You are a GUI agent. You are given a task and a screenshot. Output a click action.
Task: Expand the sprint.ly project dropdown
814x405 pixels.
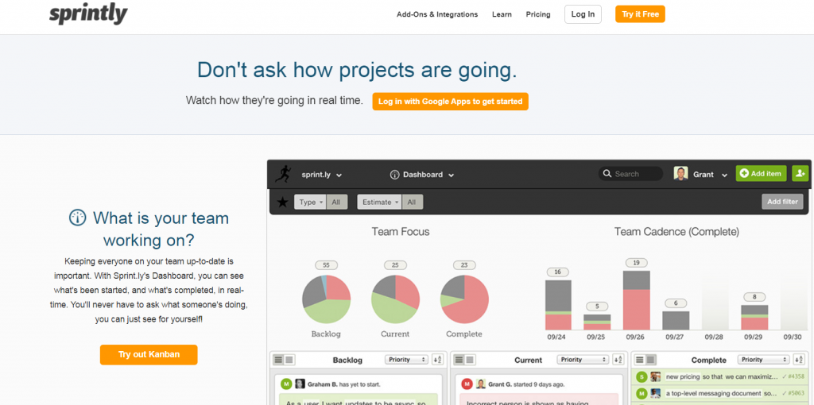click(321, 175)
